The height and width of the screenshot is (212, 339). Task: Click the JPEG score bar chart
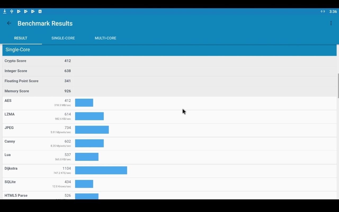coord(92,130)
